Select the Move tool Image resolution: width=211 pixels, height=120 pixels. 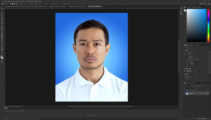pyautogui.click(x=2, y=8)
